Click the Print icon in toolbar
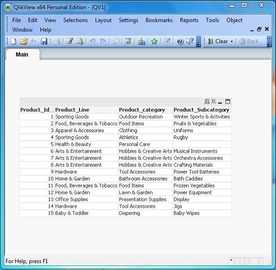 coord(57,41)
